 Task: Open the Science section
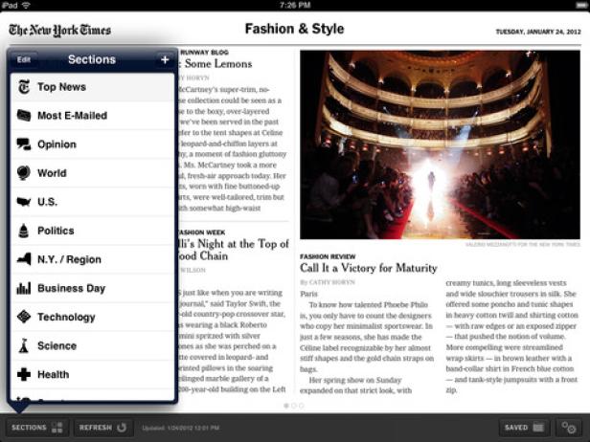point(93,345)
